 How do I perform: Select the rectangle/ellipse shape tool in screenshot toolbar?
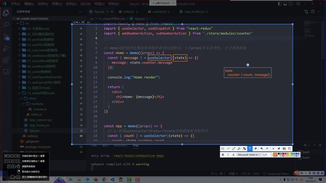pos(223,148)
